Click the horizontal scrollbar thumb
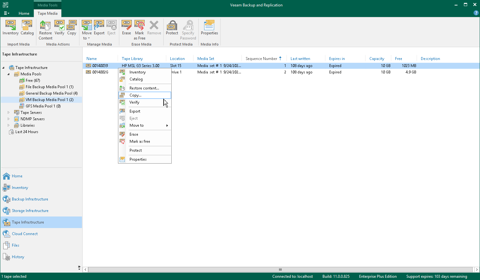This screenshot has width=480, height=280. [x=280, y=270]
